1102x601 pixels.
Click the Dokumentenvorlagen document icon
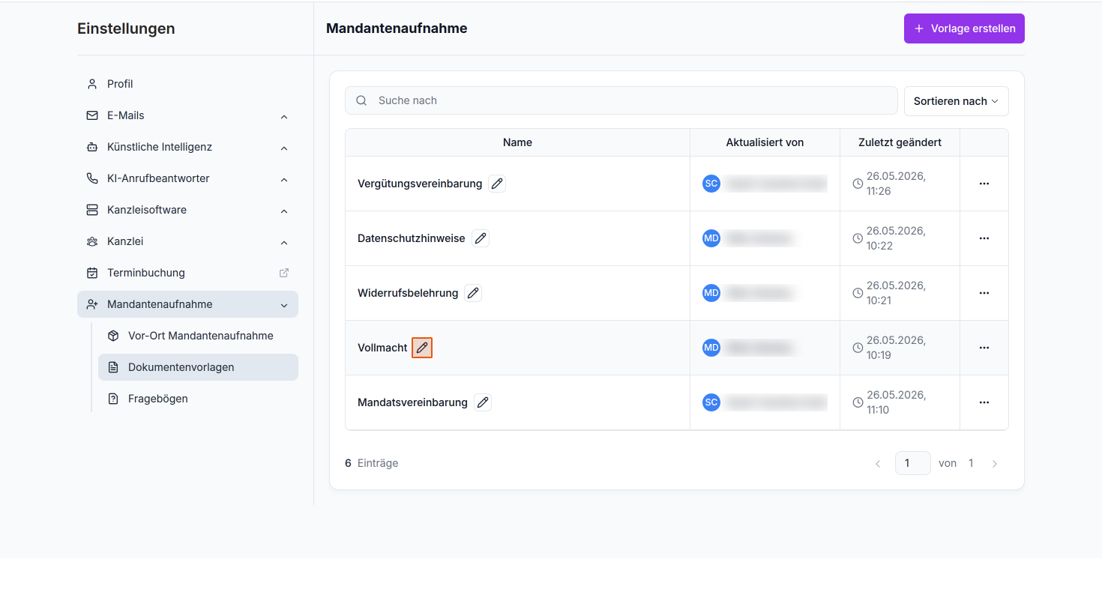point(113,367)
